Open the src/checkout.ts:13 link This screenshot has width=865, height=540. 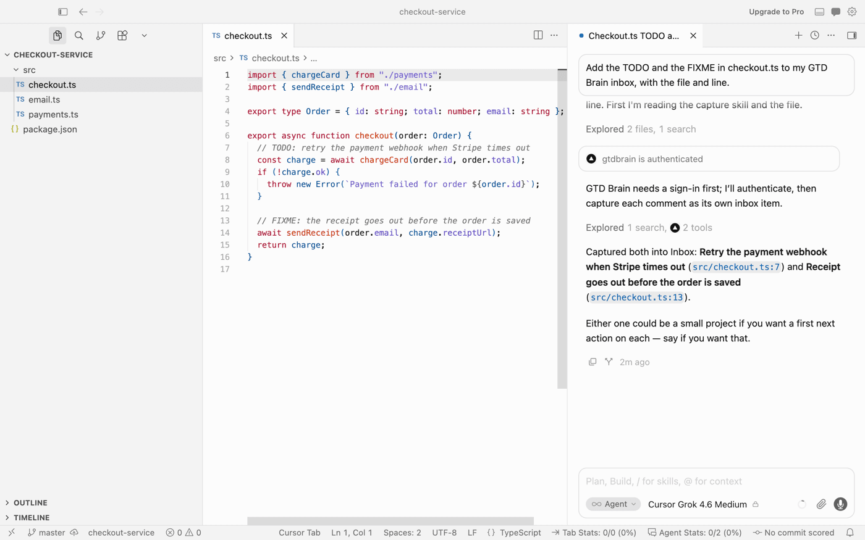[637, 297]
